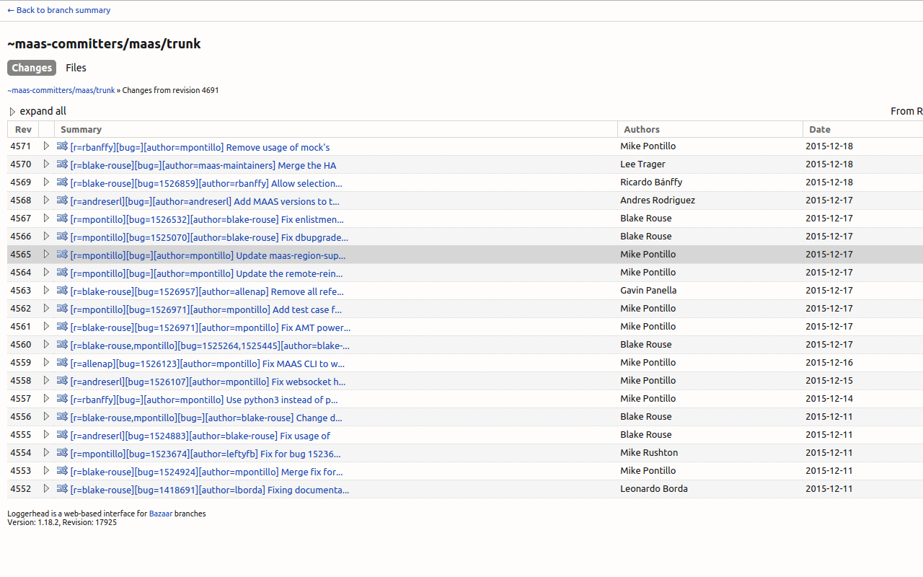The height and width of the screenshot is (577, 923).
Task: Click the Rev column header
Action: tap(23, 129)
